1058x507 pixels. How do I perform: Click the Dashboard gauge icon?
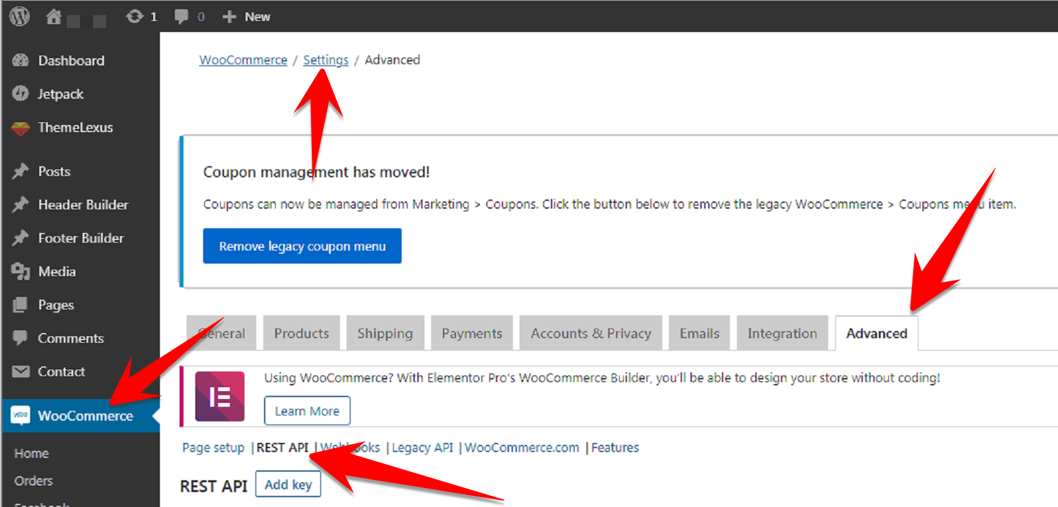[x=21, y=60]
